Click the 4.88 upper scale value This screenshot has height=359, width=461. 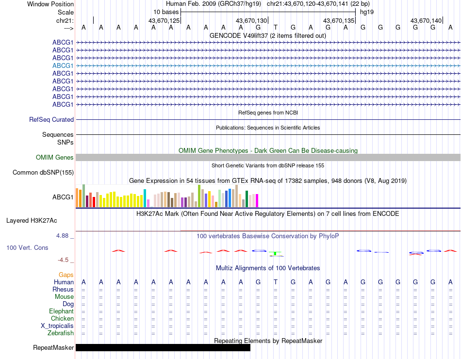pos(62,236)
